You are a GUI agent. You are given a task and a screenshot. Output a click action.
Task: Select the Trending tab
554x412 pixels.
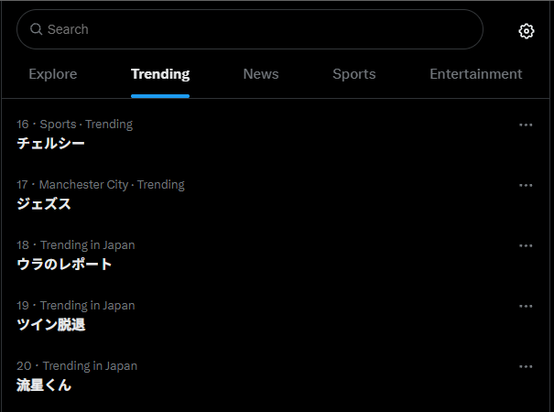point(160,74)
